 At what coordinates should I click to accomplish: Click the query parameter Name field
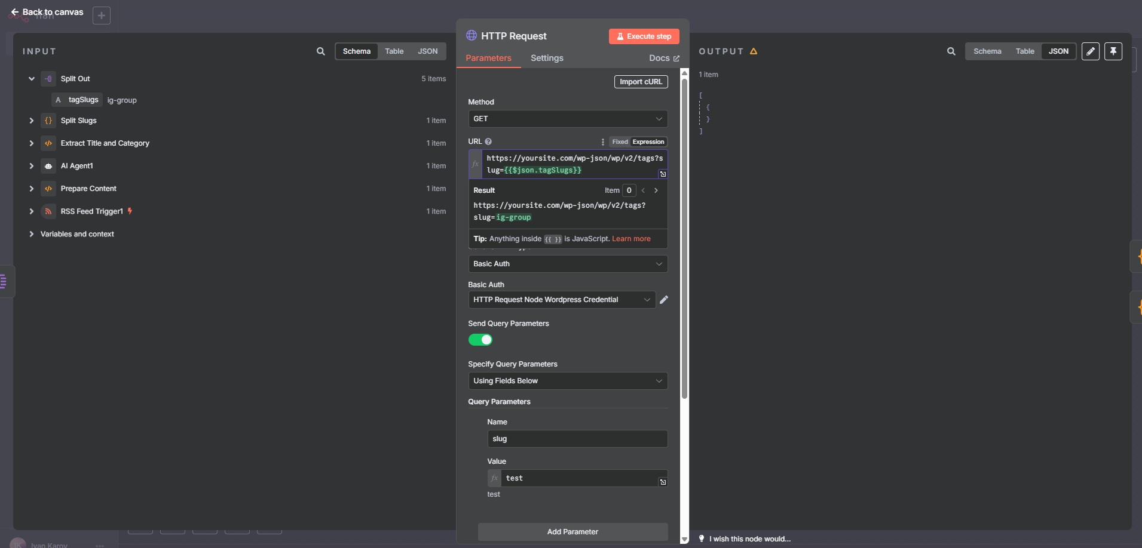(577, 439)
